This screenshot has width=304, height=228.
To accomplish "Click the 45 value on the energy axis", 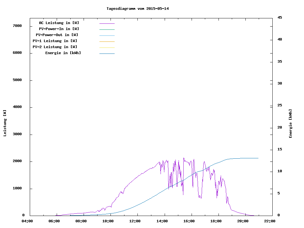I will (x=280, y=17).
